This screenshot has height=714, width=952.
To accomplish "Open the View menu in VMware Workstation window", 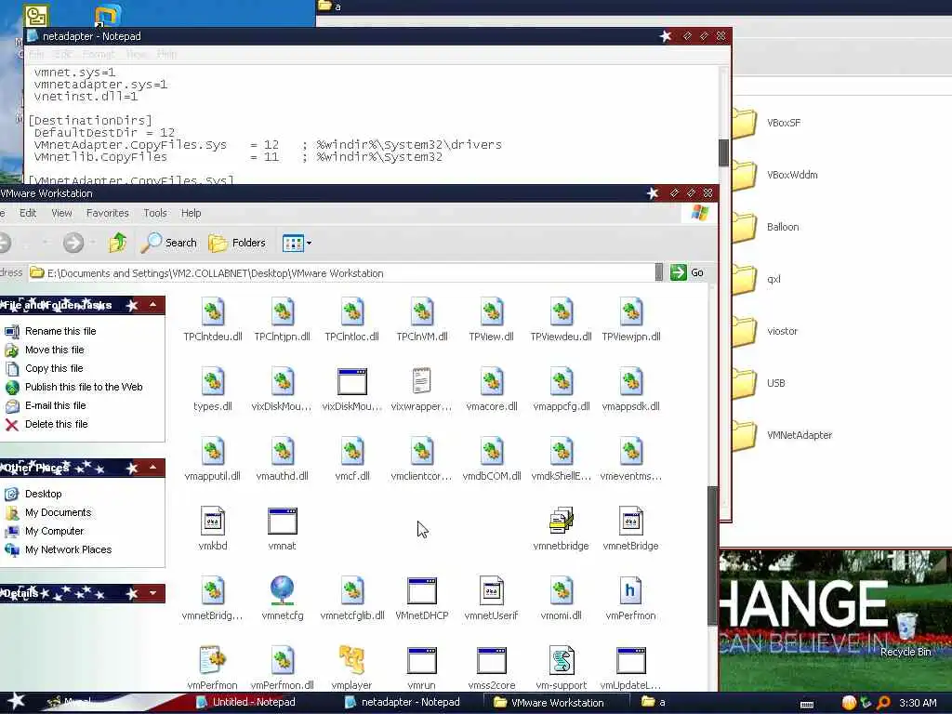I will tap(61, 213).
